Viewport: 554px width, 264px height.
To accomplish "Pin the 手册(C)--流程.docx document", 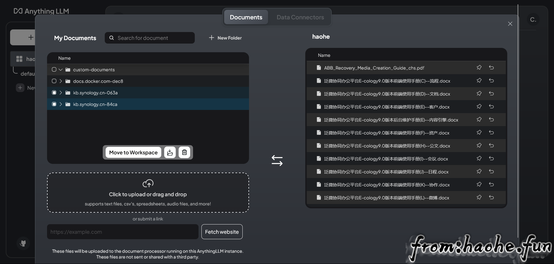I will 479,80.
